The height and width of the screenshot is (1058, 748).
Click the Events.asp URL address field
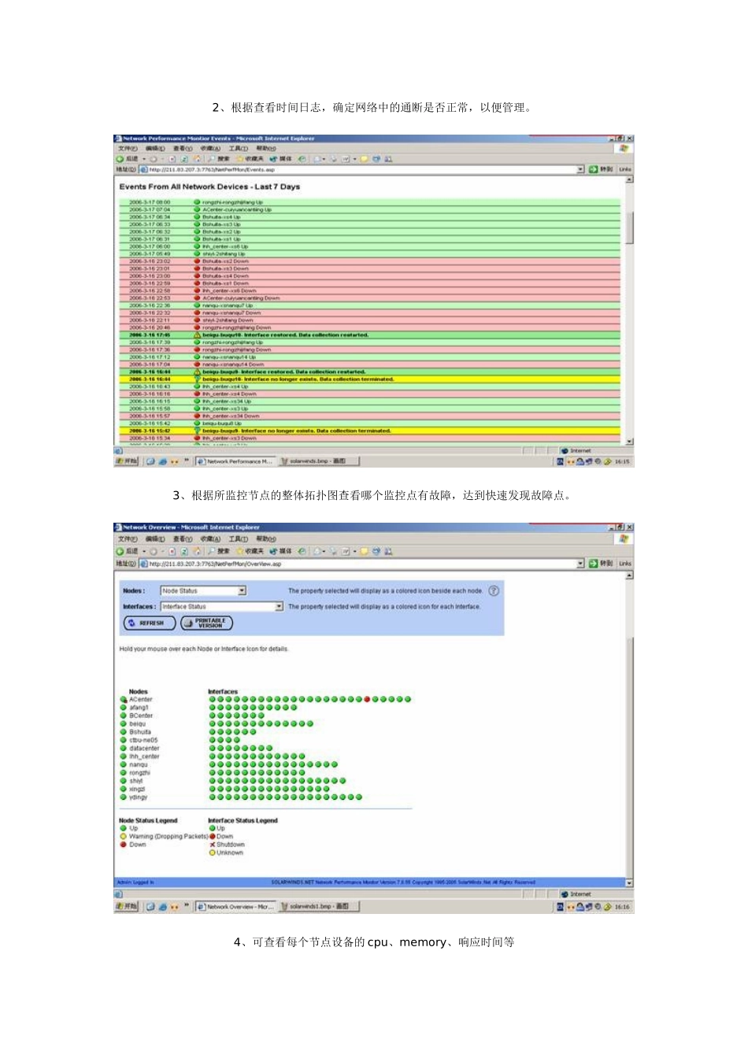[x=362, y=169]
